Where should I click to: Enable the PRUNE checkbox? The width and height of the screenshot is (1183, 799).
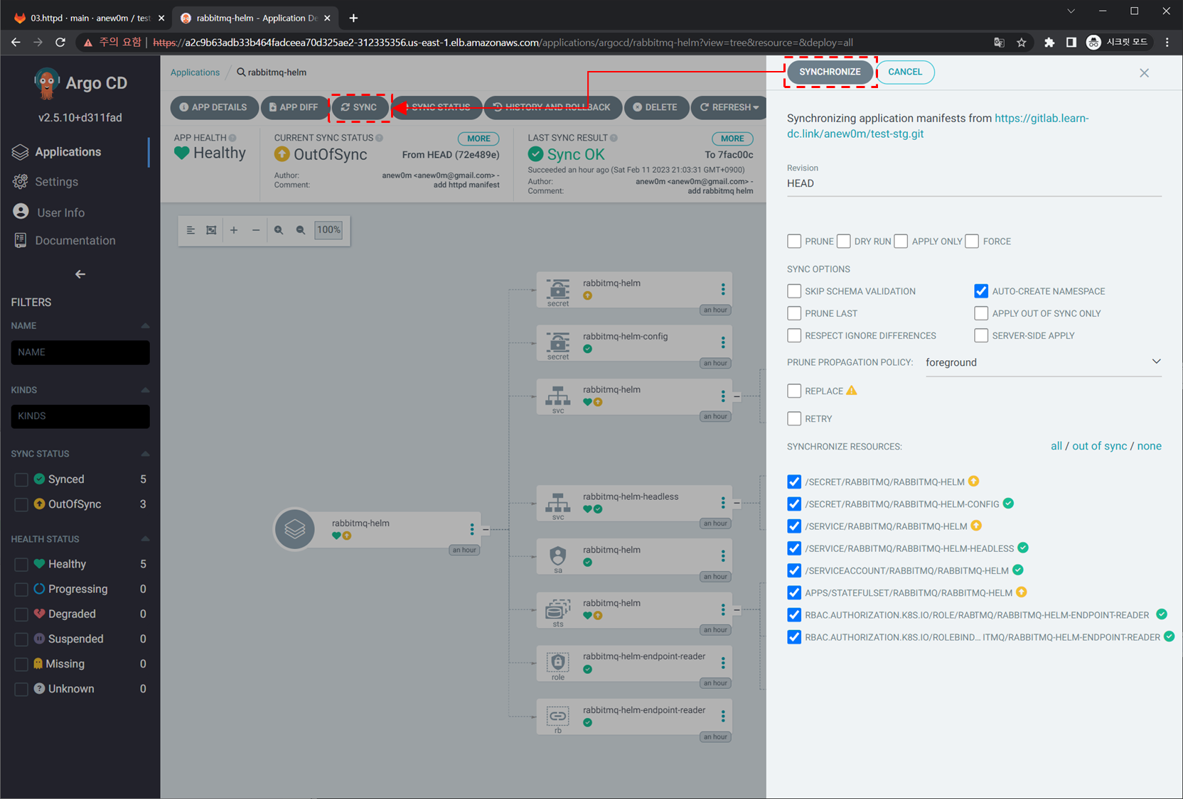[x=794, y=241]
